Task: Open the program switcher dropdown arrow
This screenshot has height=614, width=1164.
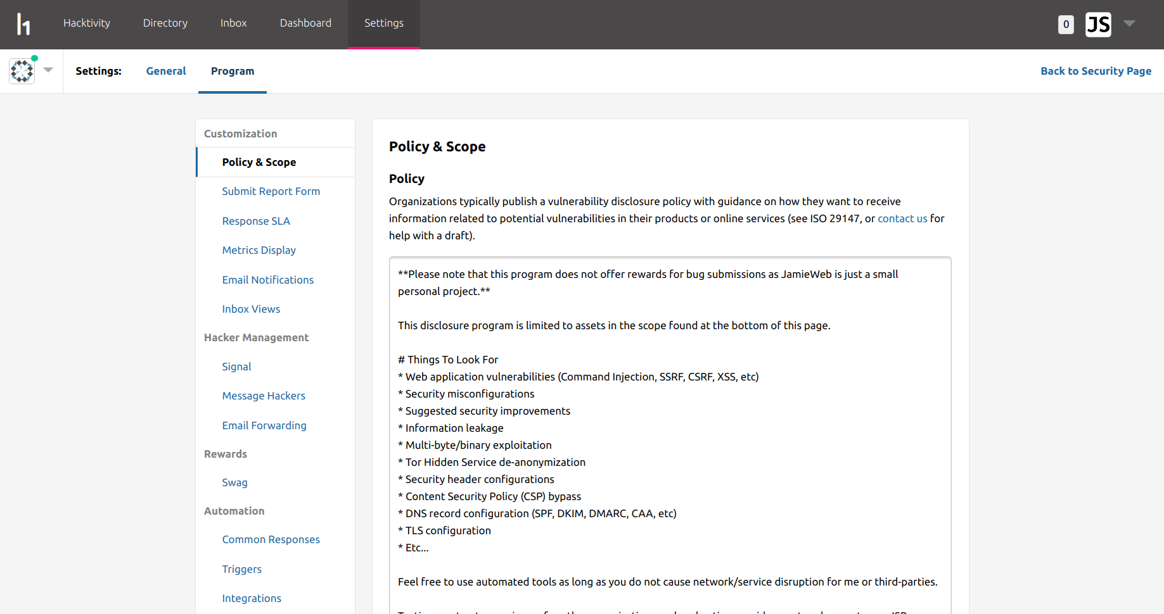Action: point(48,70)
